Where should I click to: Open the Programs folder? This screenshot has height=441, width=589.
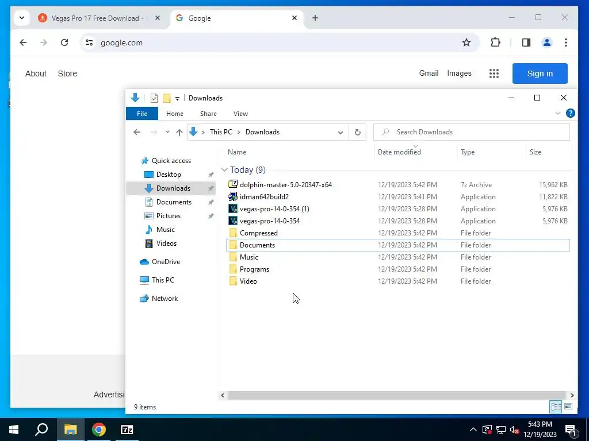[254, 269]
